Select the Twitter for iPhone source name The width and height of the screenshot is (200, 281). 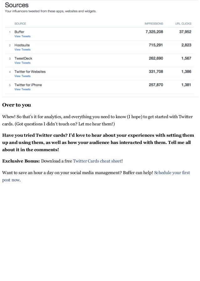[28, 85]
